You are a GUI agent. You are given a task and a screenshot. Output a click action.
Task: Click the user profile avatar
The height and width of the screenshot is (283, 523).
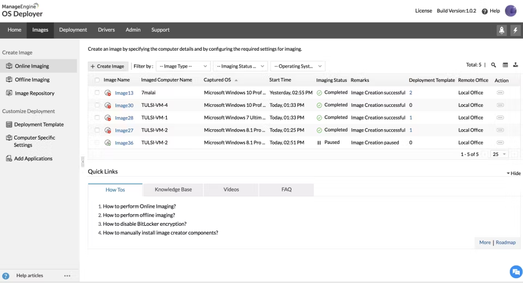pos(510,11)
